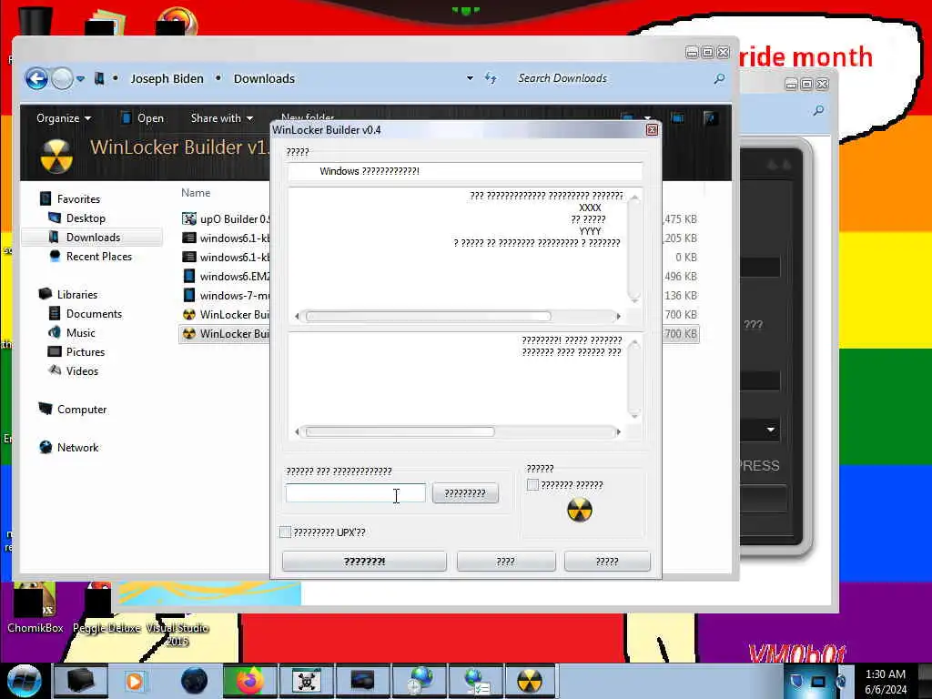Open the Organize menu
This screenshot has height=699, width=932.
(x=64, y=118)
